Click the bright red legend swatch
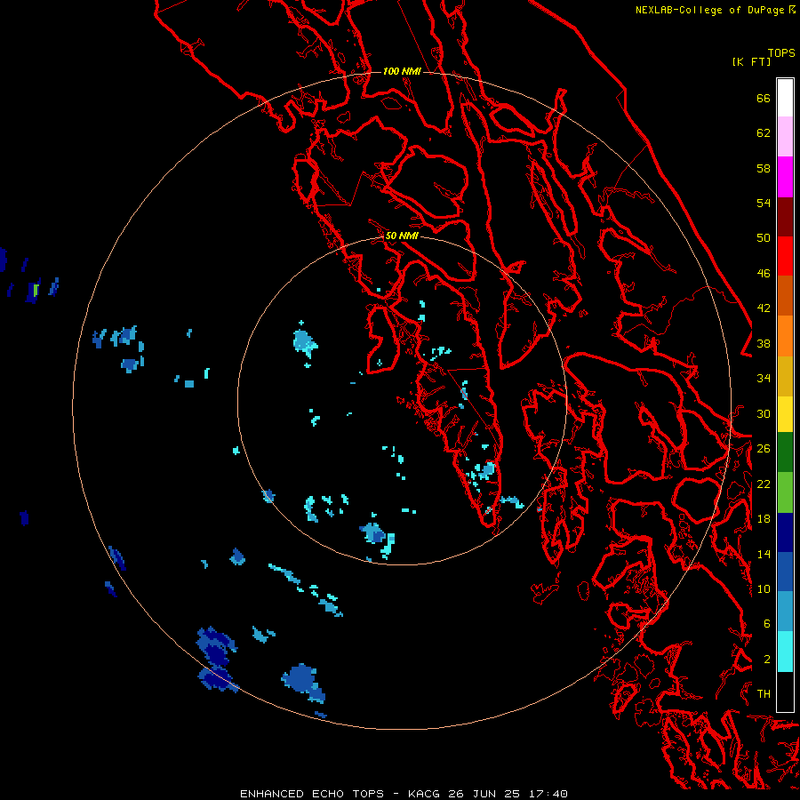The height and width of the screenshot is (800, 800). pos(785,256)
